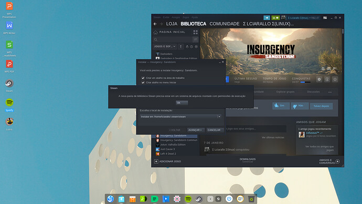Viewport: 362px width, 204px height.
Task: Click OK in the Steam error dialog
Action: [182, 103]
